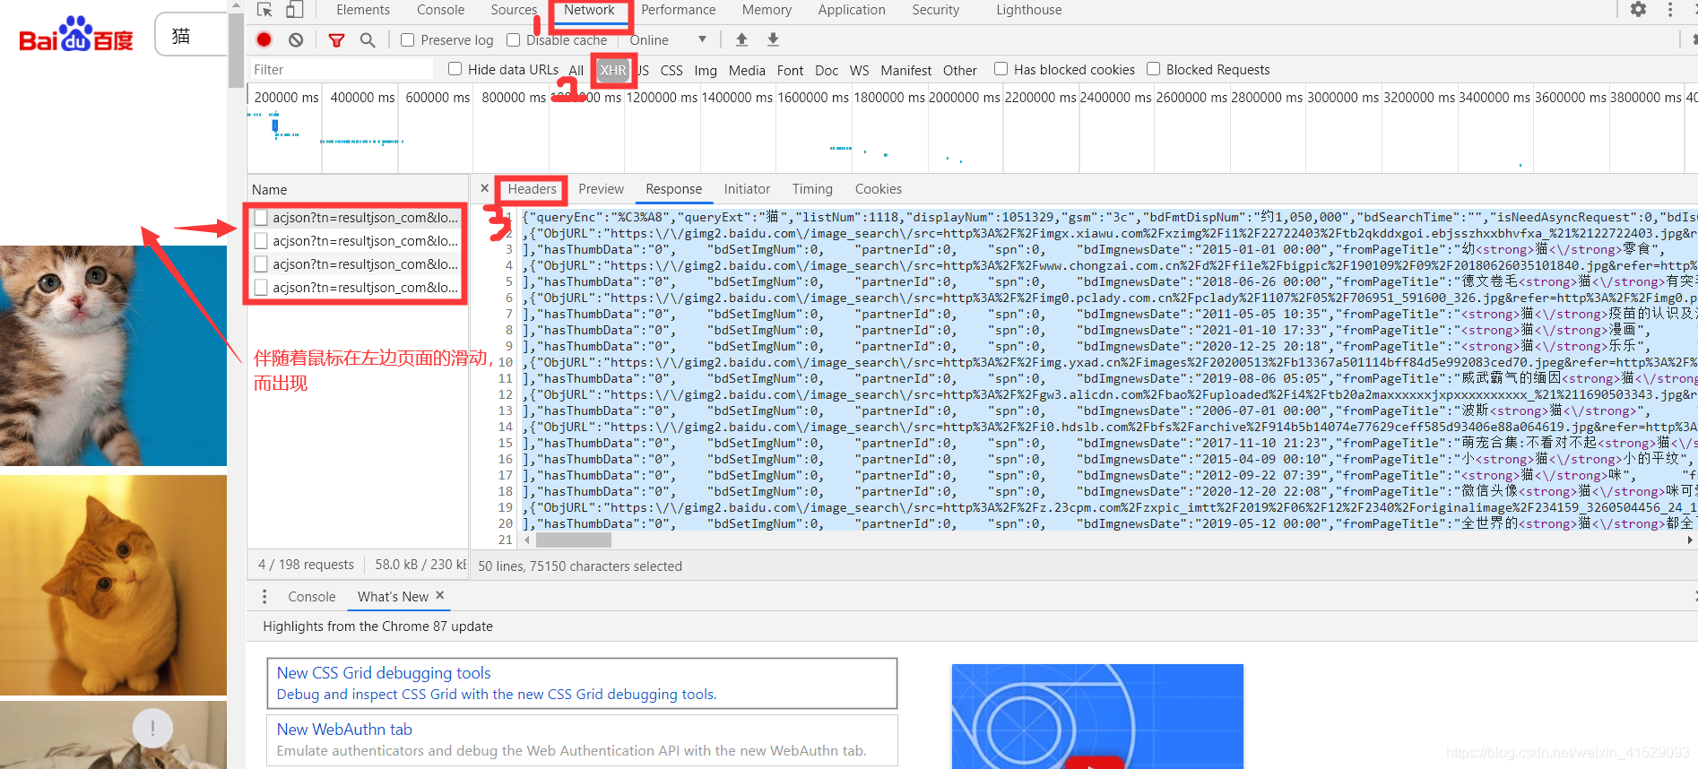The height and width of the screenshot is (769, 1698).
Task: Open the orange cat image thumbnail
Action: click(113, 585)
